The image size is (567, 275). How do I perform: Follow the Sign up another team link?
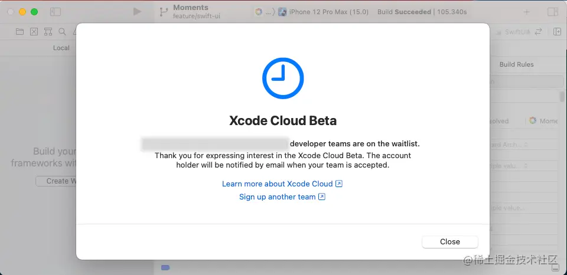(x=282, y=197)
